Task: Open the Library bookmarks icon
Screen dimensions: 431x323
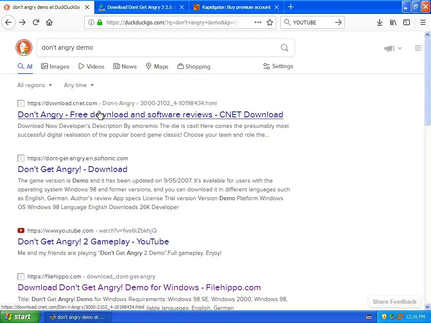Action: click(x=393, y=22)
